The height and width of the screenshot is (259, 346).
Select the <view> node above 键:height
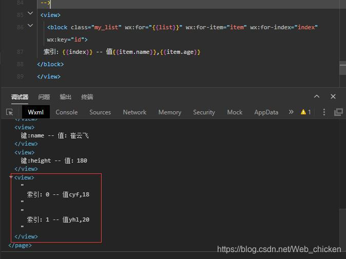25,152
